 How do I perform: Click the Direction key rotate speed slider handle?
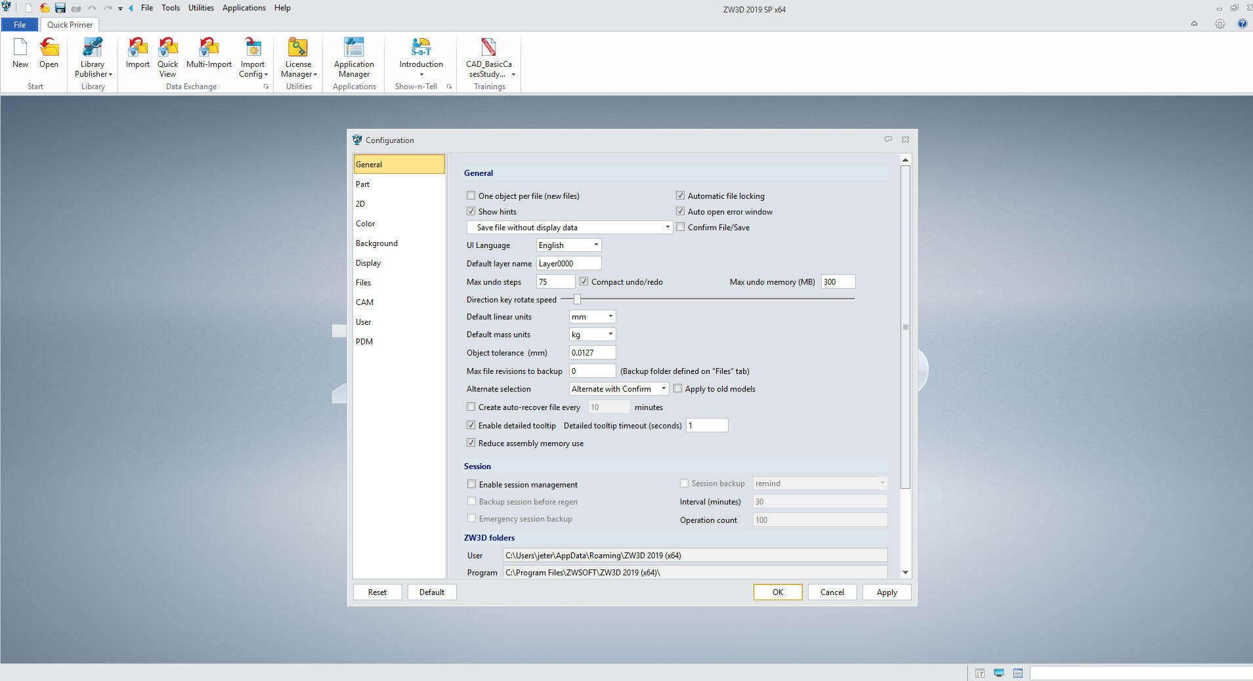[x=577, y=299]
